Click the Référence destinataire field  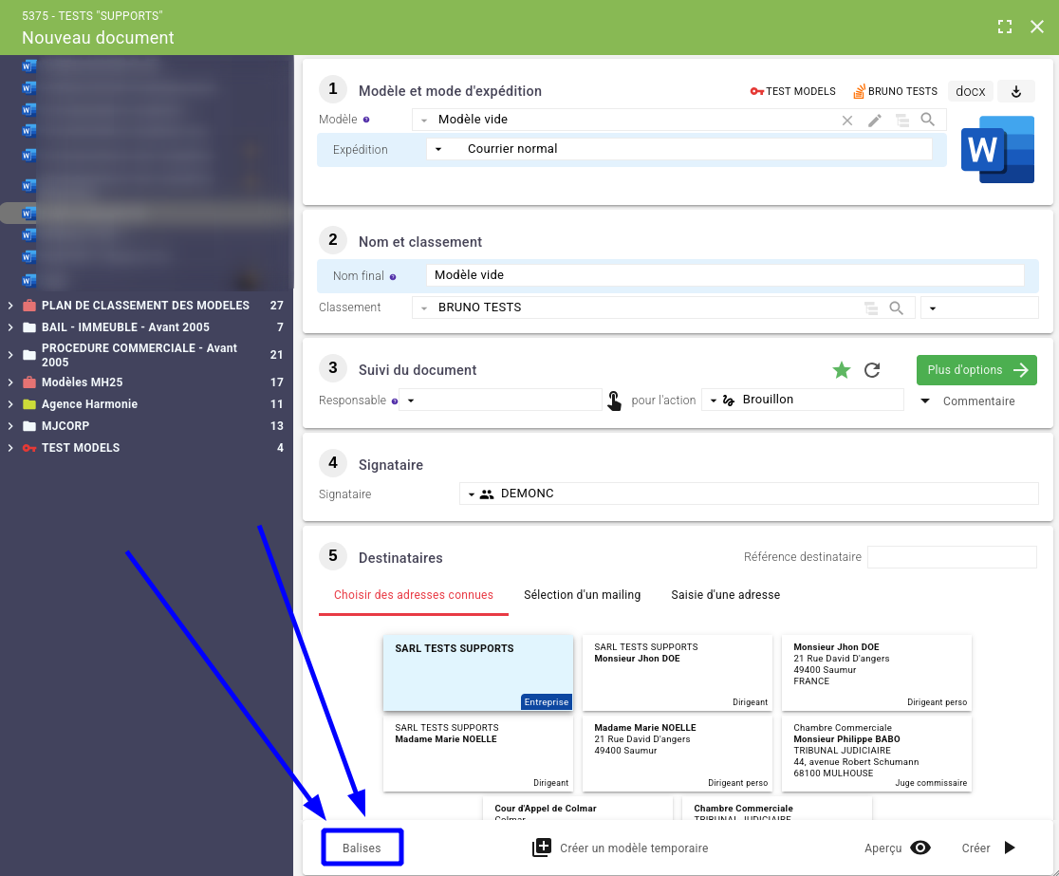[x=952, y=557]
